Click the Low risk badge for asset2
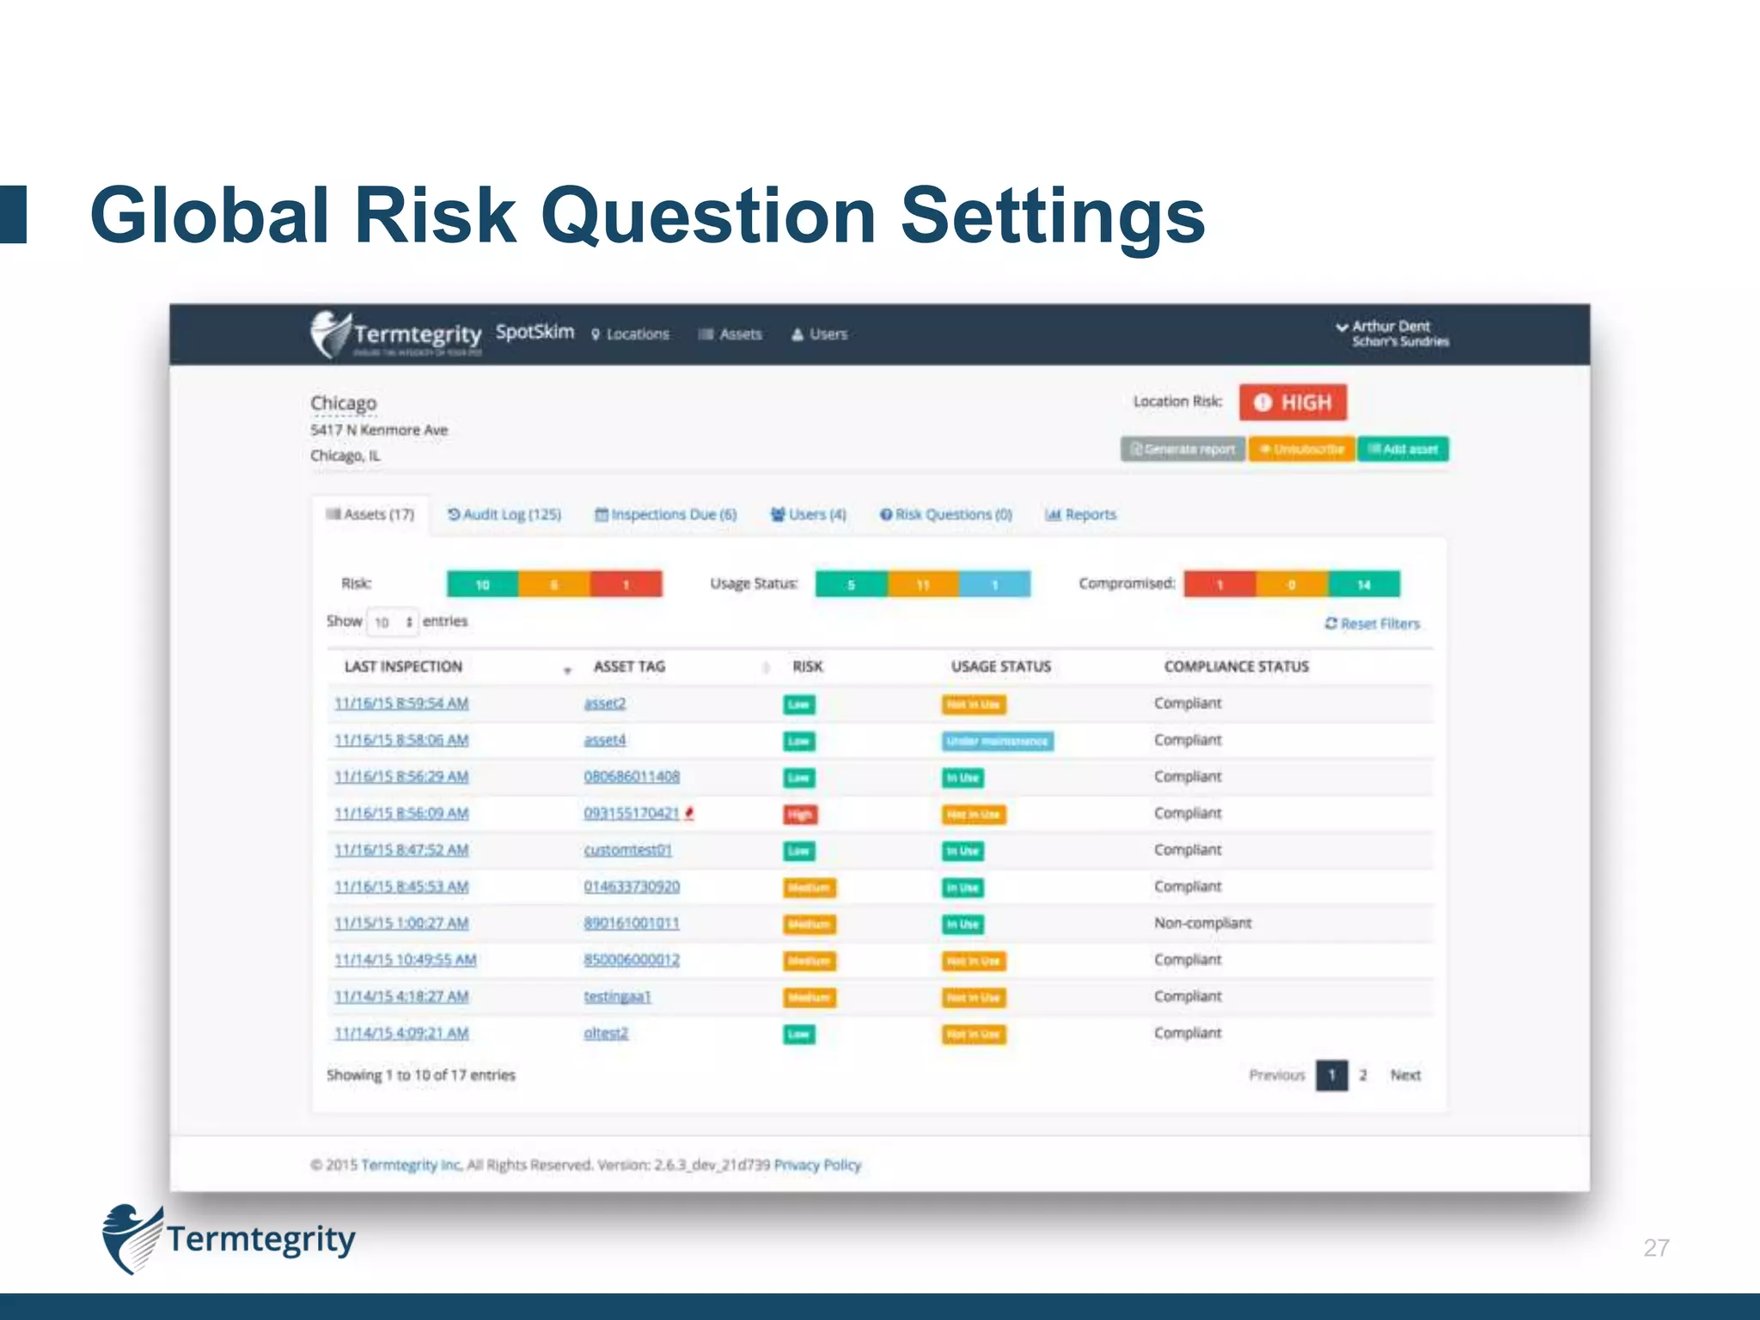The width and height of the screenshot is (1760, 1320). click(x=799, y=705)
